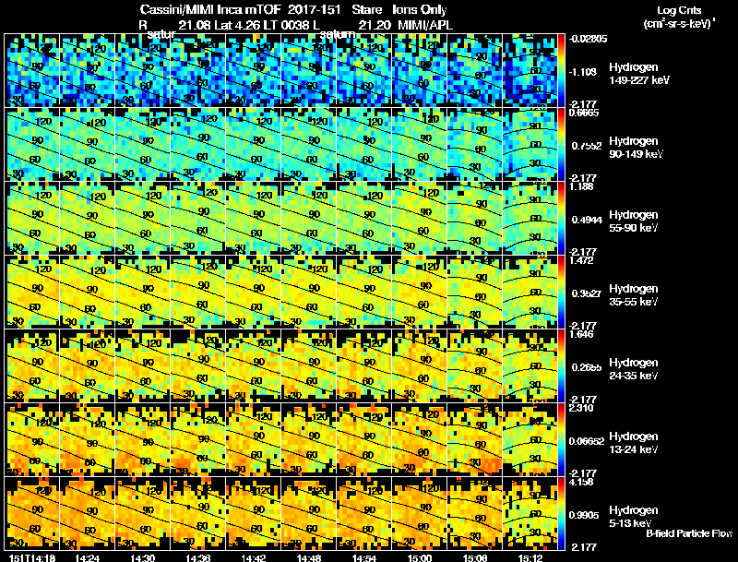Click the '0.7552' colorbar midpoint value

[x=587, y=146]
